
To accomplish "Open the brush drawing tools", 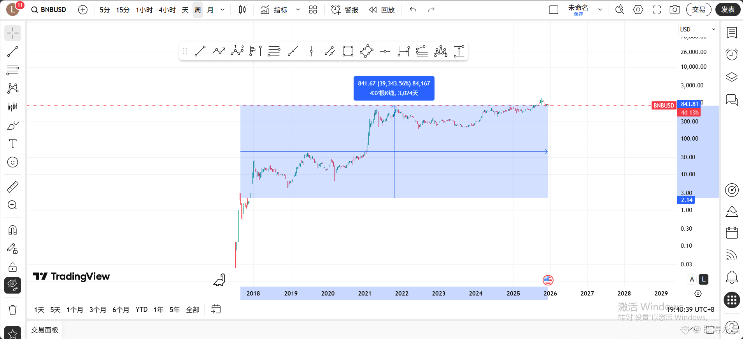I will point(12,125).
